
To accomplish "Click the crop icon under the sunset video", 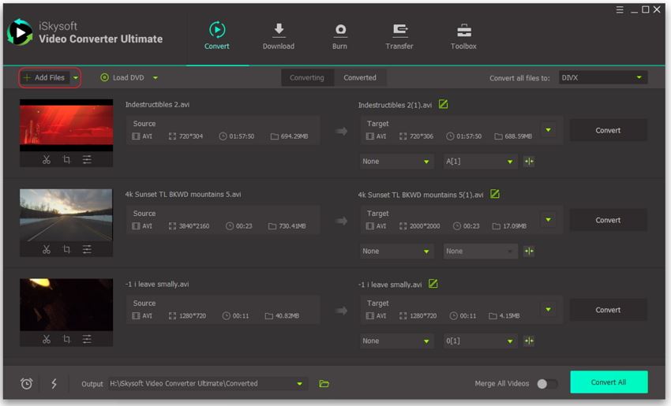I will [x=66, y=249].
